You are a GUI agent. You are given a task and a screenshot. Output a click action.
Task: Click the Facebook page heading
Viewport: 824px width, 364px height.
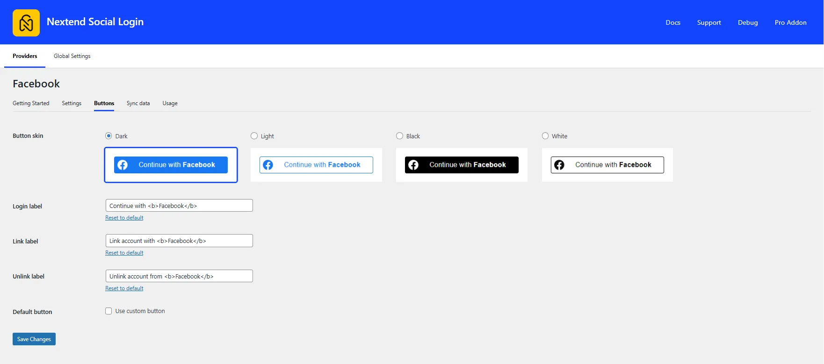click(36, 84)
